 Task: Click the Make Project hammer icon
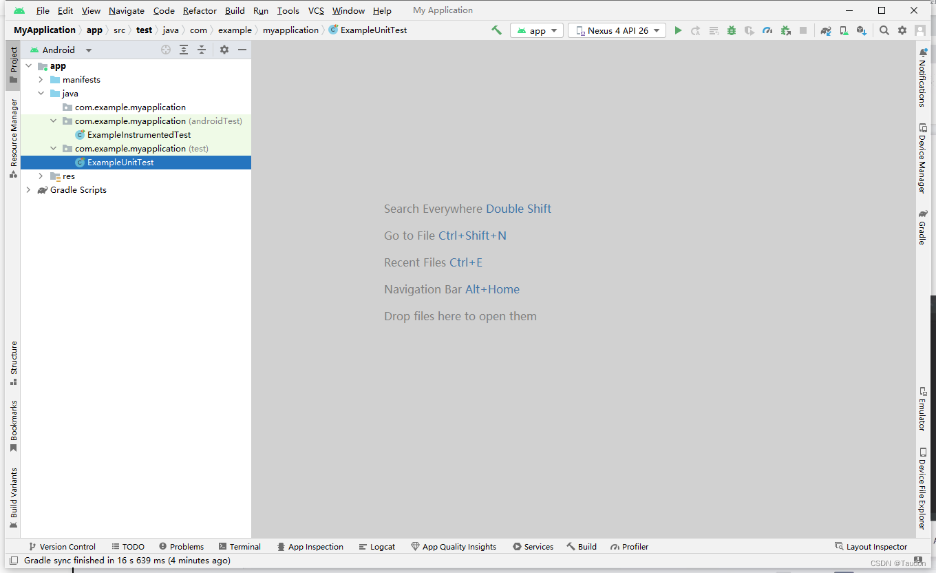tap(496, 30)
